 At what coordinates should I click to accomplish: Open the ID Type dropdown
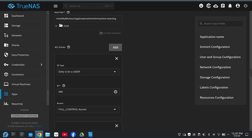coord(88,72)
